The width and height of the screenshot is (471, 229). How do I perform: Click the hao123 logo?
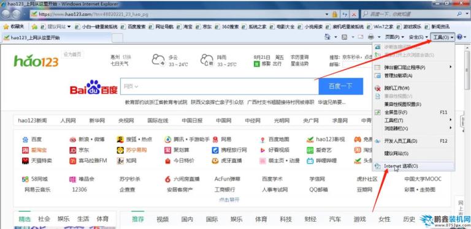click(36, 61)
